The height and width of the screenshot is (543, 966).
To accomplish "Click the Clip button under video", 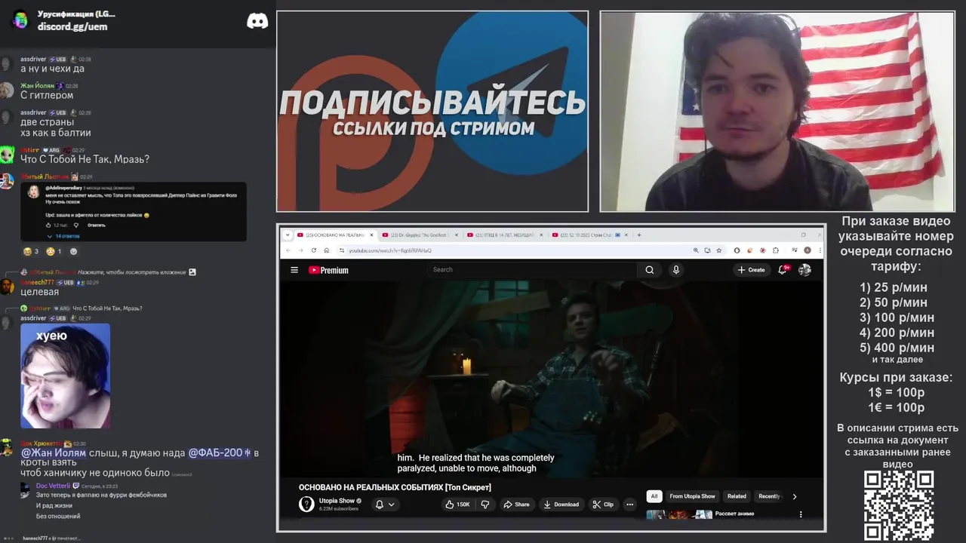I will [603, 505].
